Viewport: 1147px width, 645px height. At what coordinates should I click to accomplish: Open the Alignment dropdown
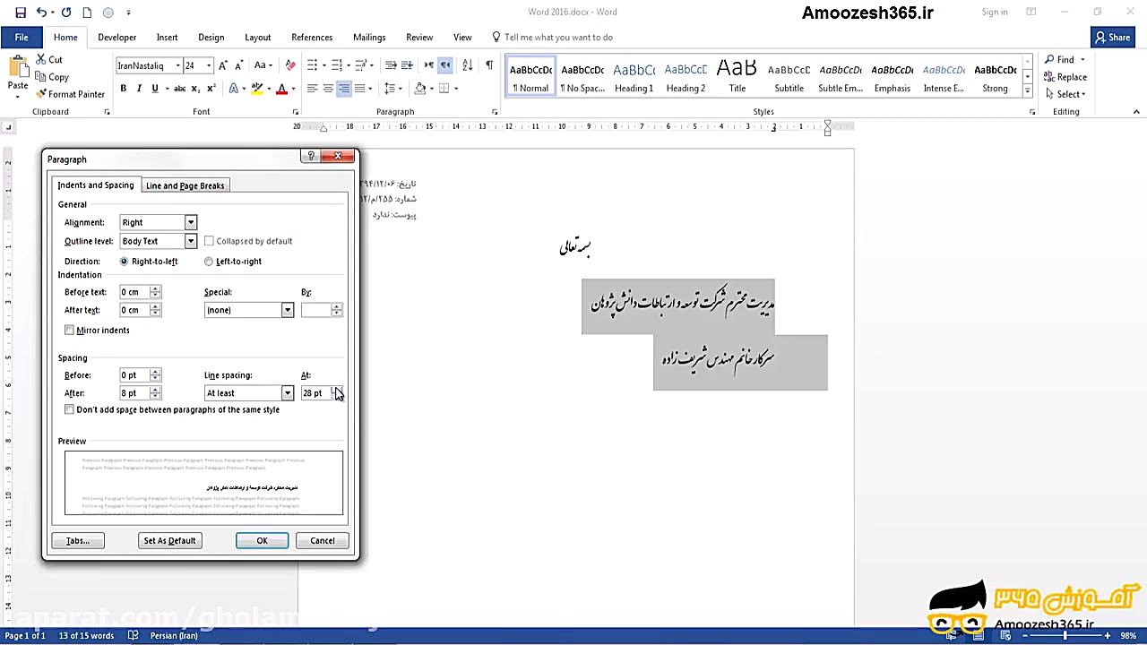(190, 222)
